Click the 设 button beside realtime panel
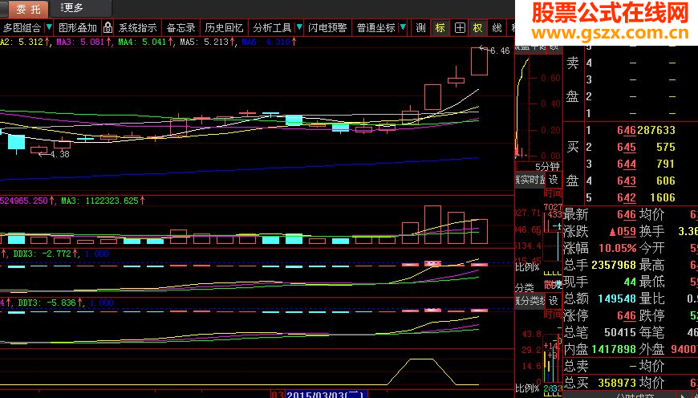Screen dimensions: 698x398 [x=554, y=180]
